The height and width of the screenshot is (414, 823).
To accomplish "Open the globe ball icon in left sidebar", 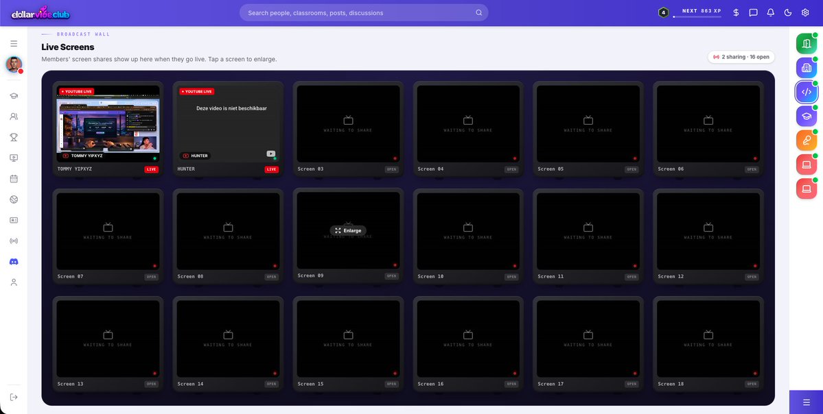I will click(x=14, y=199).
